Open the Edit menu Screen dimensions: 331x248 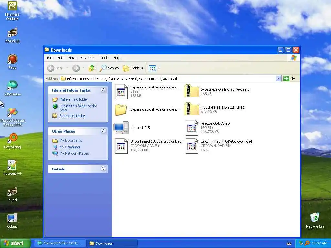[60, 58]
